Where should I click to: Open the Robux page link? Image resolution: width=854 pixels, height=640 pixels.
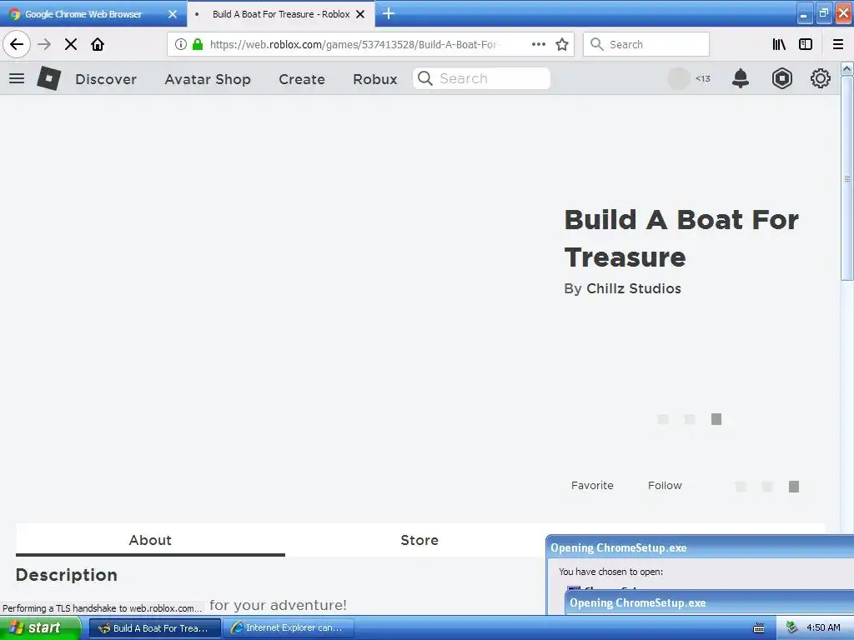375,79
